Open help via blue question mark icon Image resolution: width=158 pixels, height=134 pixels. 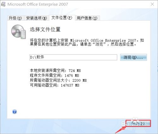coord(15,112)
